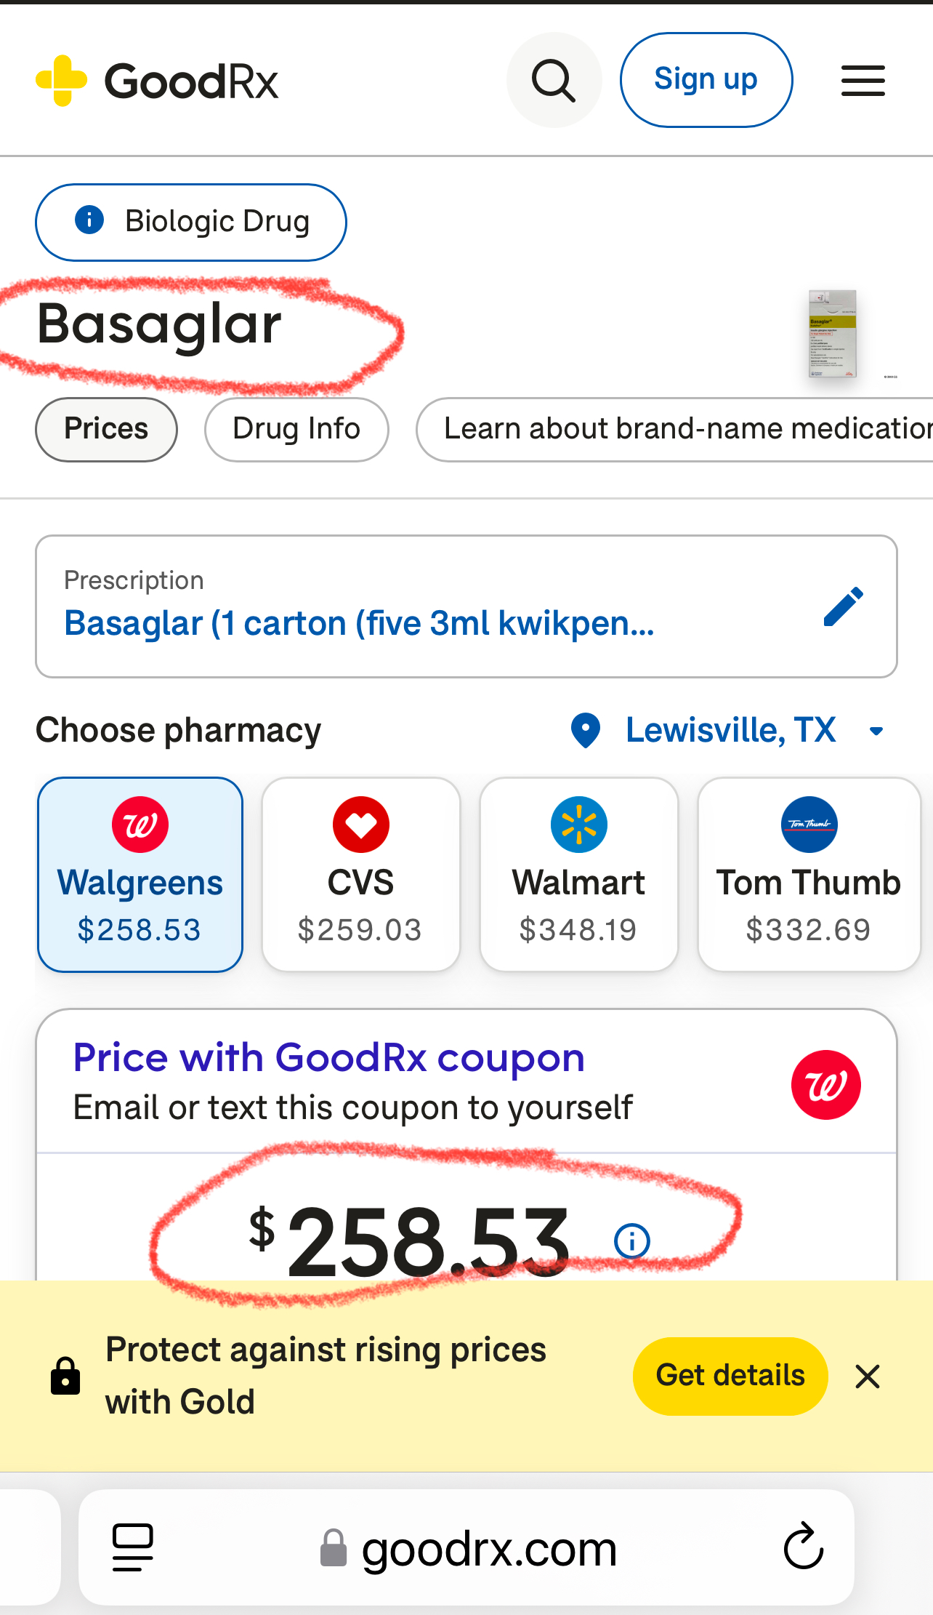Edit prescription with the pencil icon
933x1615 pixels.
[843, 607]
